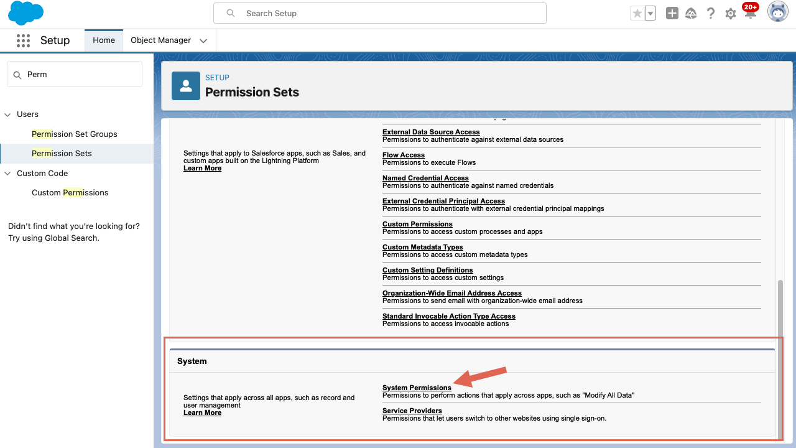Click Learn More under System settings

(x=202, y=413)
